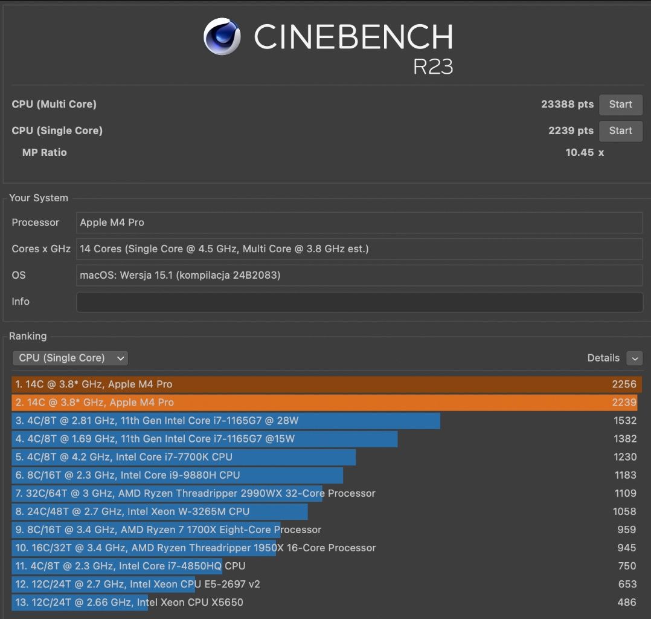Screen dimensions: 651x619
Task: Click the Your System section heading
Action: (x=39, y=198)
